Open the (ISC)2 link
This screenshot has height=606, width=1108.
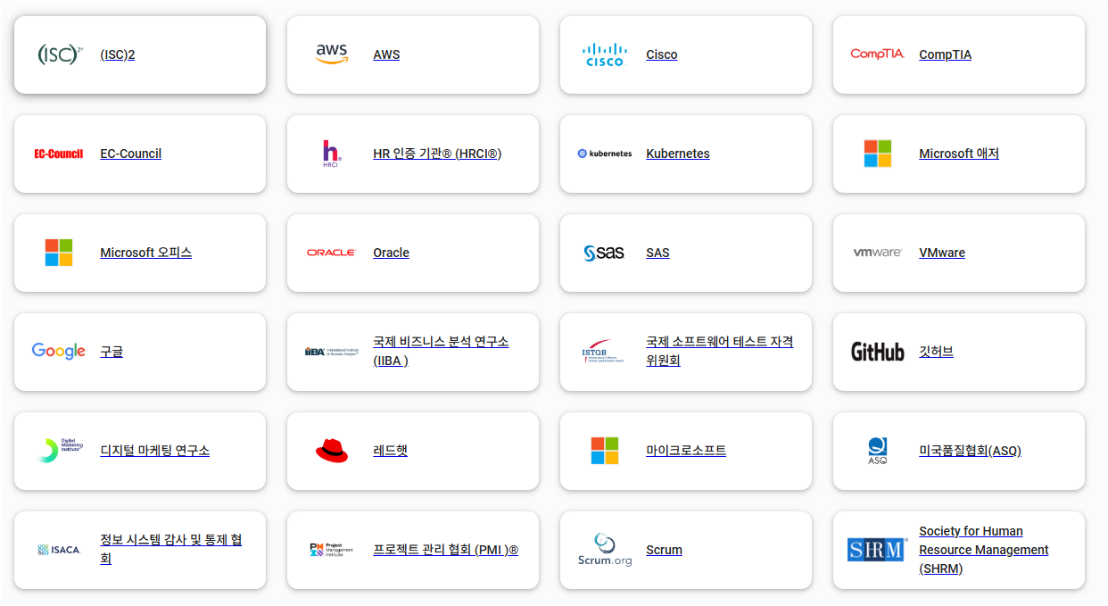pos(117,54)
